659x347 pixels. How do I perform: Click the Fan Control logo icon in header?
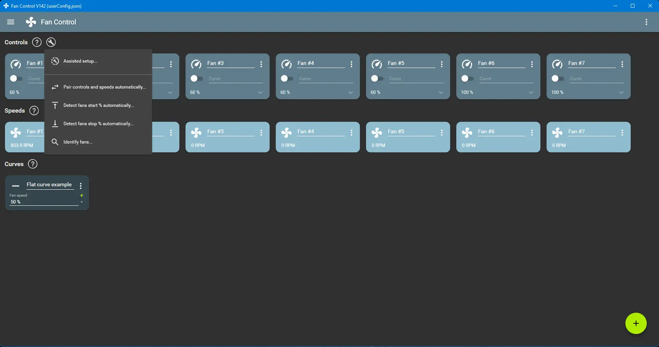pyautogui.click(x=31, y=22)
